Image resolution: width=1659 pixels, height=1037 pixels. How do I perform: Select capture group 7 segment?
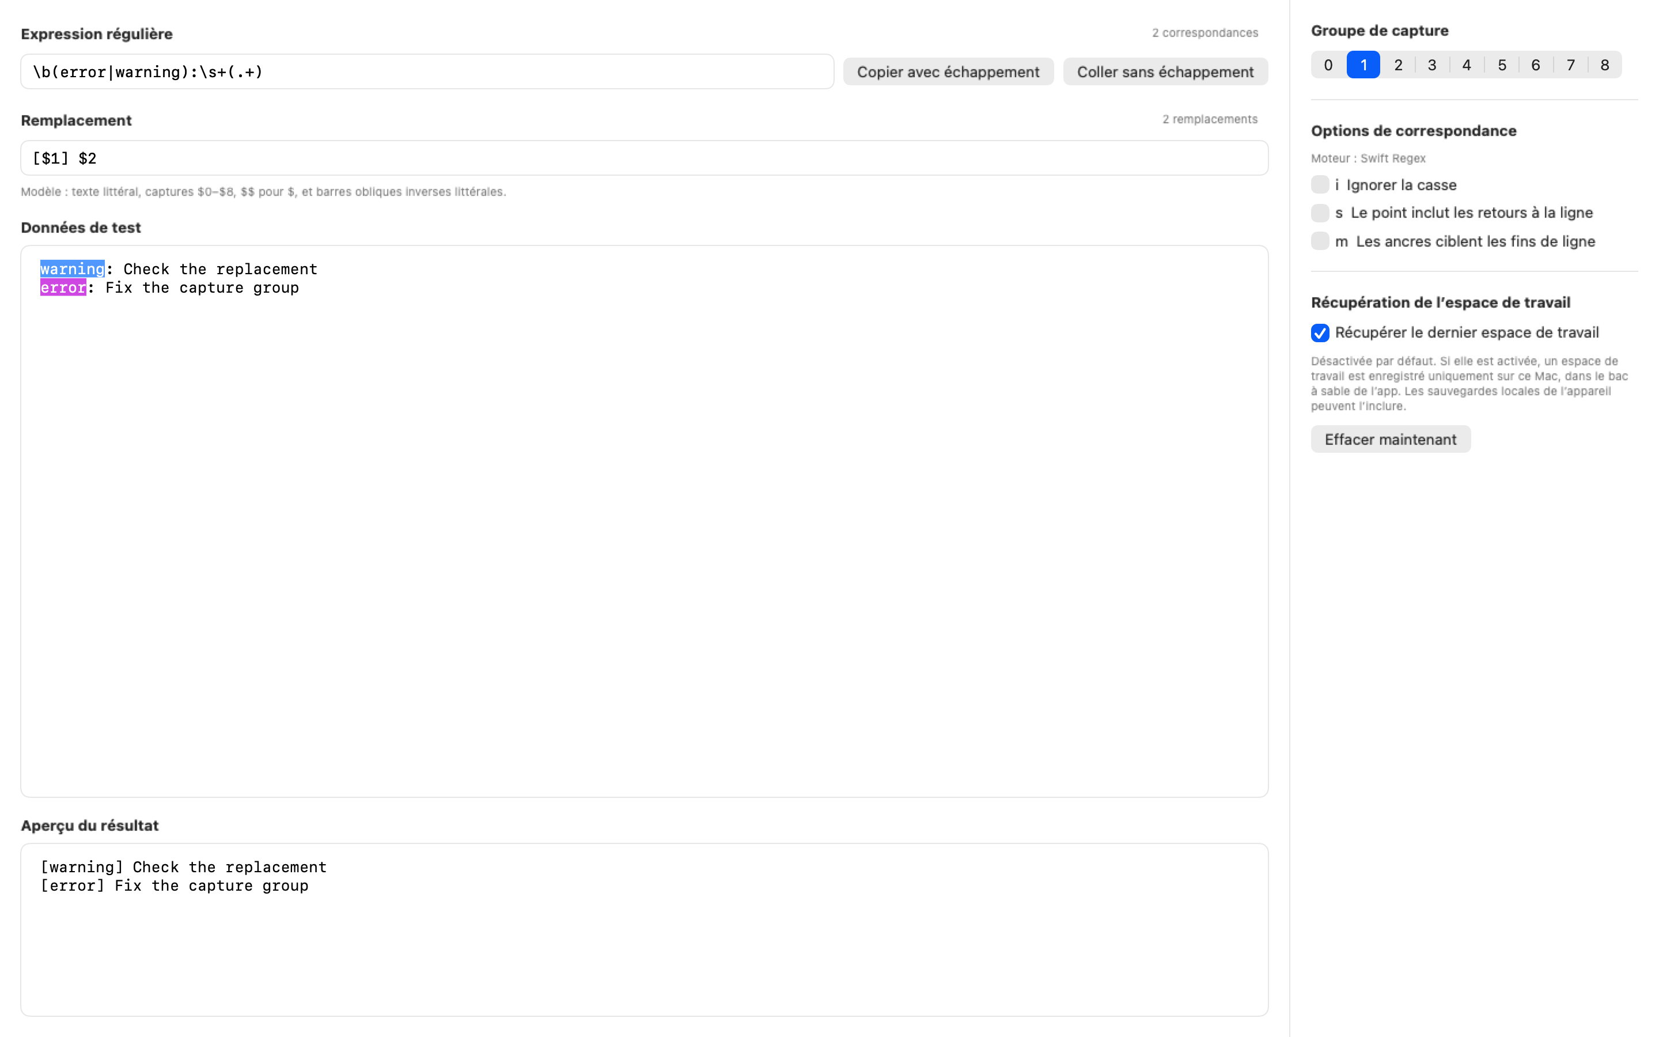coord(1570,65)
